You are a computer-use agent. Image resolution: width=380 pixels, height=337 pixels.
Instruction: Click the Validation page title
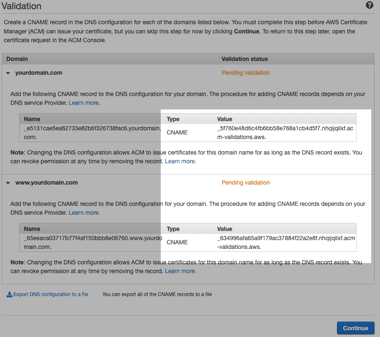[x=22, y=6]
